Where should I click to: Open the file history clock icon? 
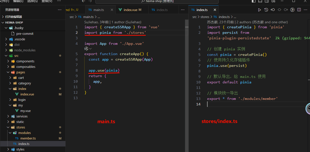266,10
